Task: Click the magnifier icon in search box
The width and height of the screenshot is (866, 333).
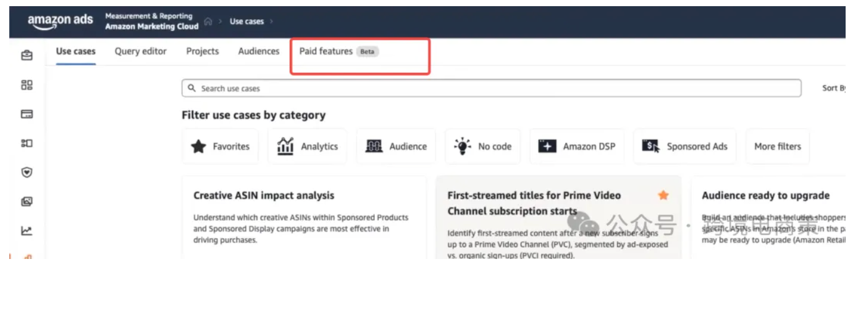Action: [x=191, y=88]
